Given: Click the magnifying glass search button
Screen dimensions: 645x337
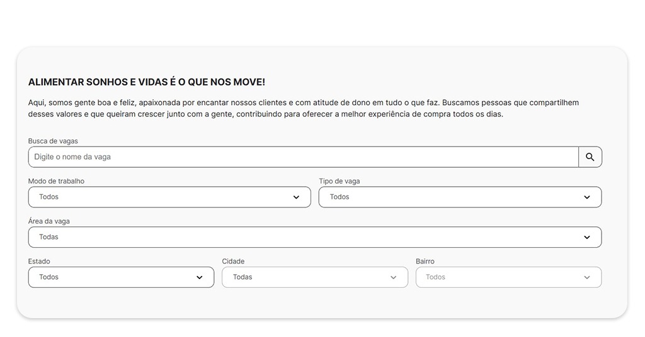Looking at the screenshot, I should pos(590,157).
